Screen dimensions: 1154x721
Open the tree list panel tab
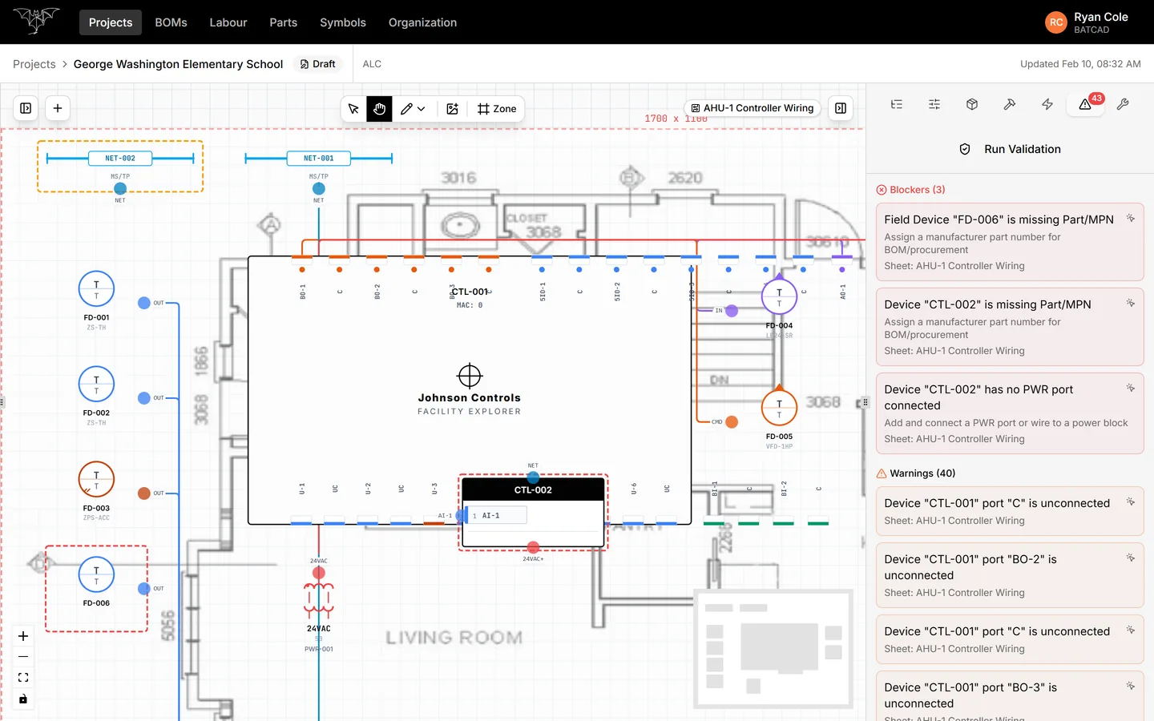click(x=897, y=104)
